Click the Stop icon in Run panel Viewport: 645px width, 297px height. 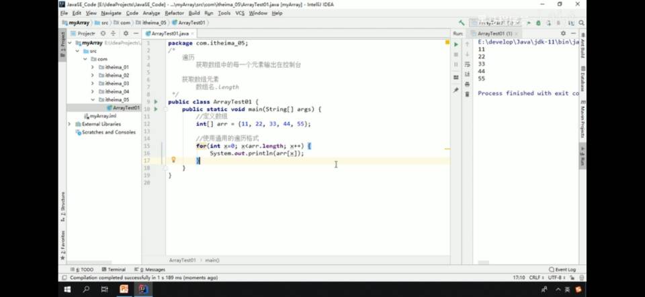click(x=456, y=54)
